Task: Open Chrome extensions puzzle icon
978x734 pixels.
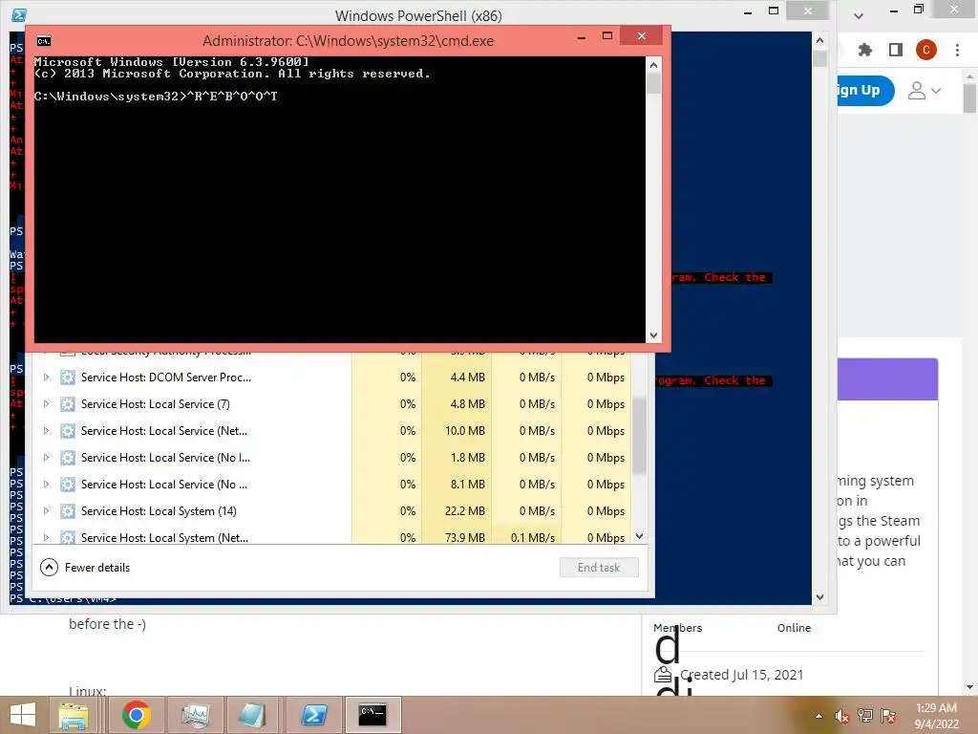Action: click(x=865, y=50)
